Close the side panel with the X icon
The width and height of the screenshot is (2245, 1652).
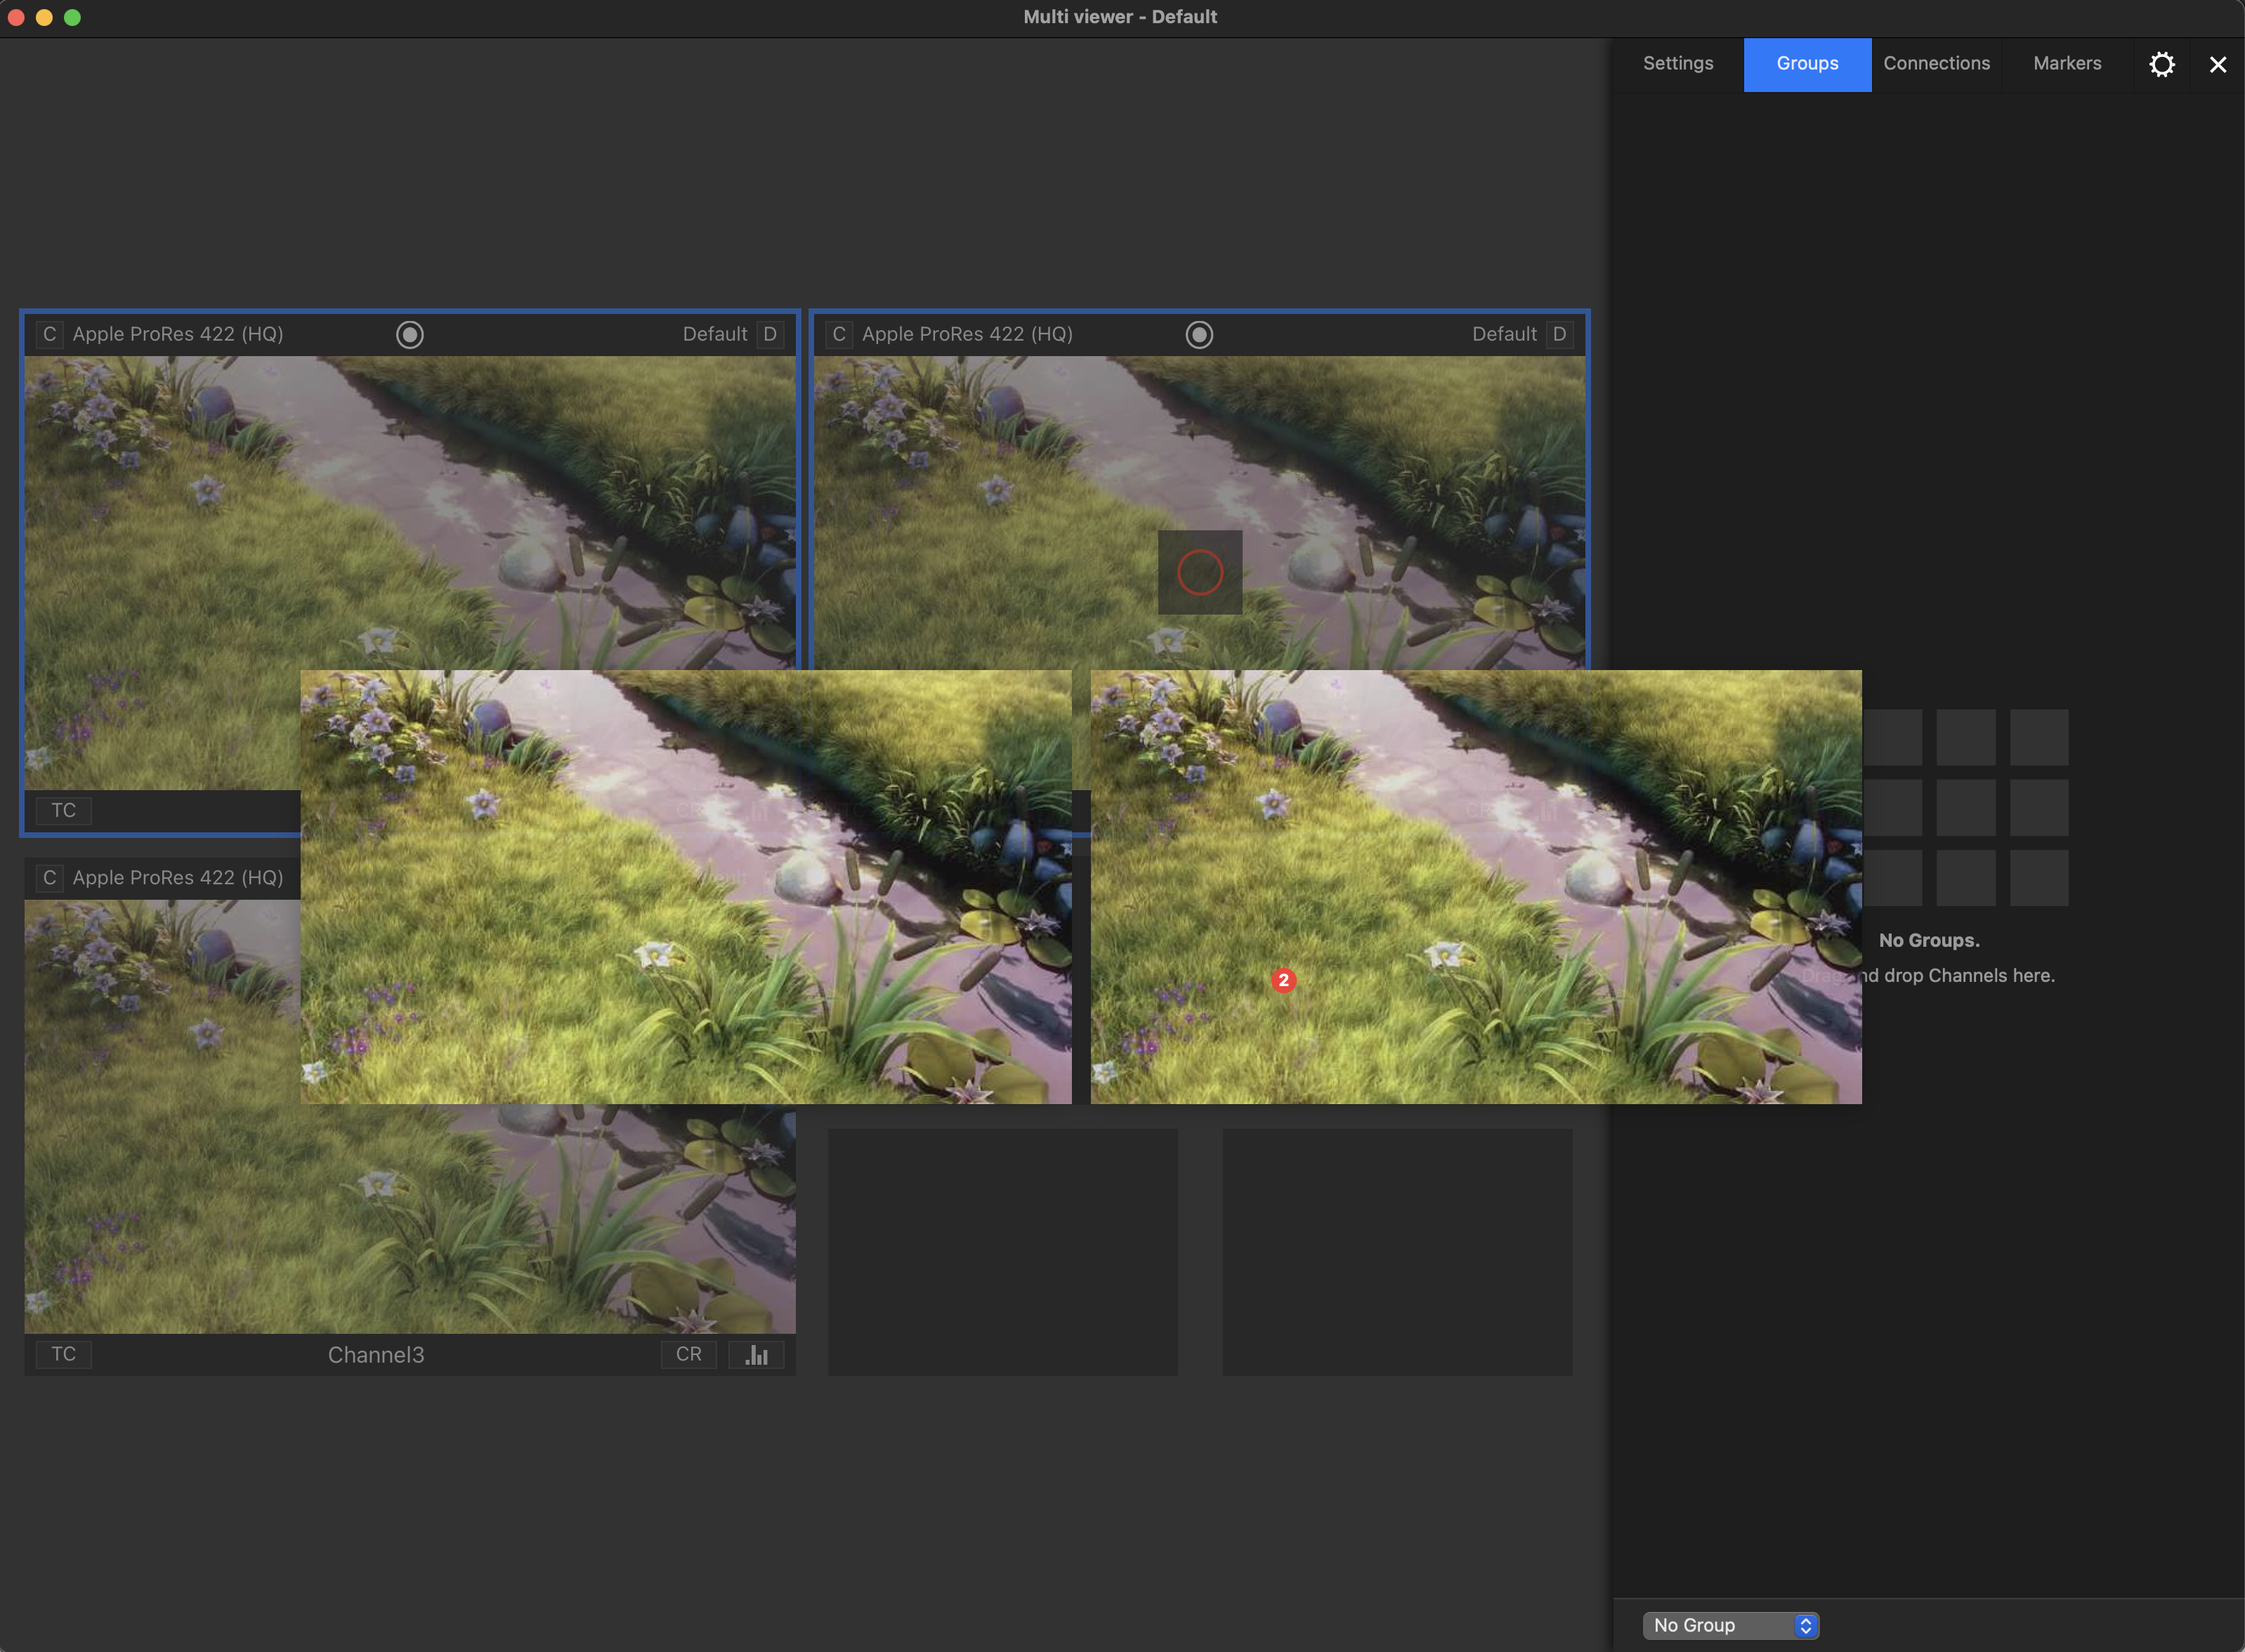[x=2218, y=65]
